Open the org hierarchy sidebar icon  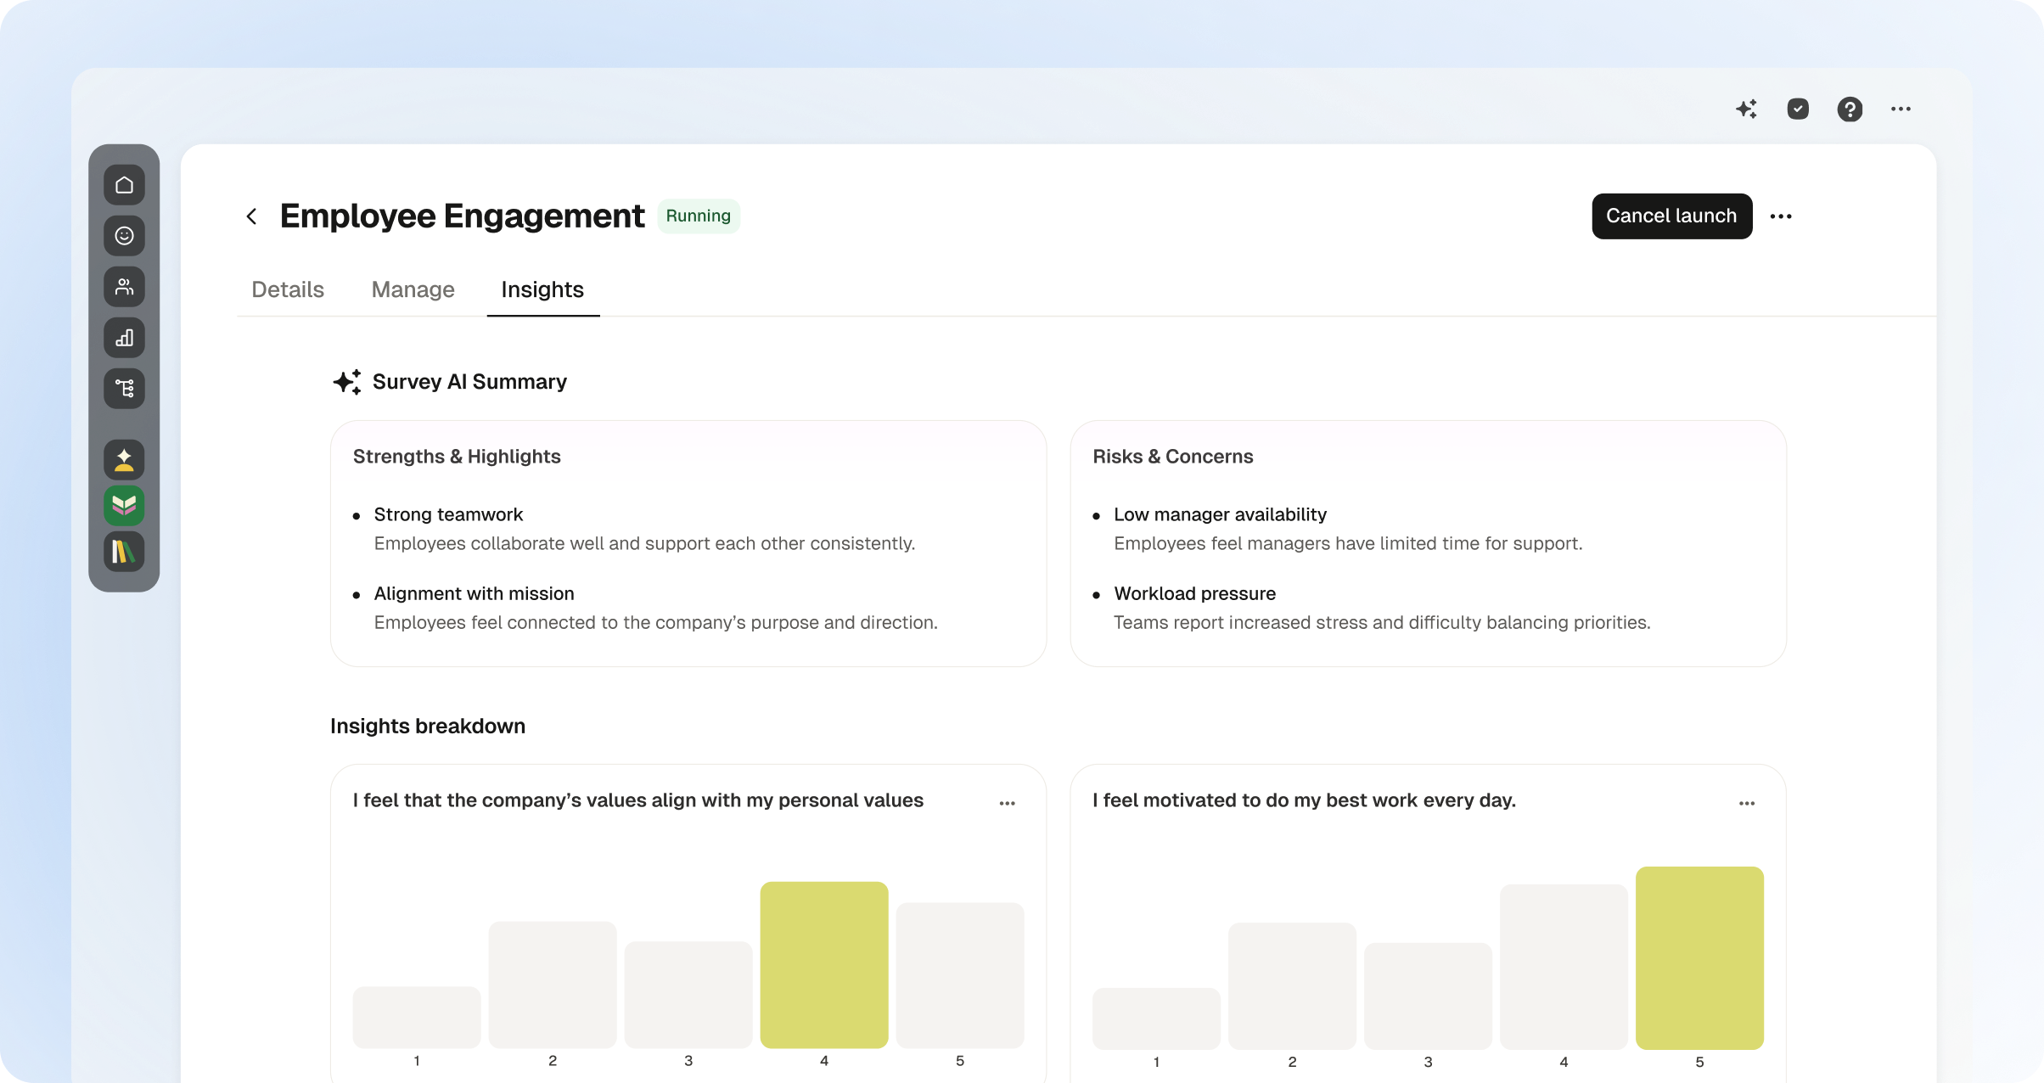(124, 389)
